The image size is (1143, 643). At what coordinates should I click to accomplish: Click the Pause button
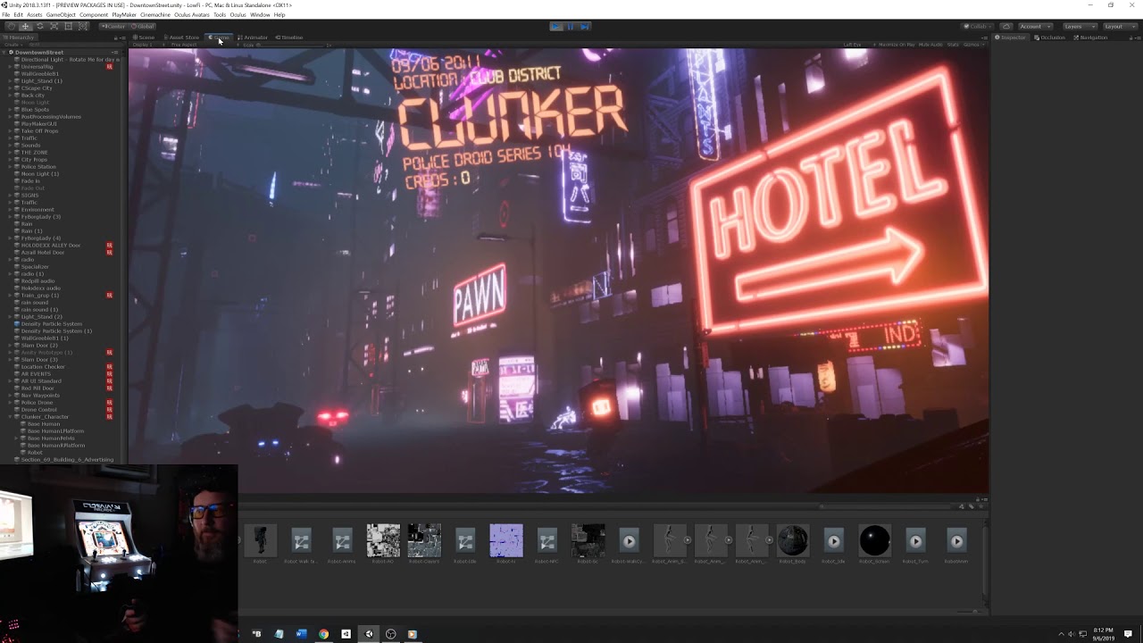click(x=571, y=26)
